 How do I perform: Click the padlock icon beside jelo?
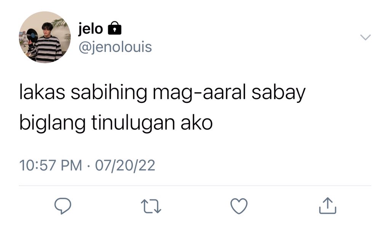114,28
